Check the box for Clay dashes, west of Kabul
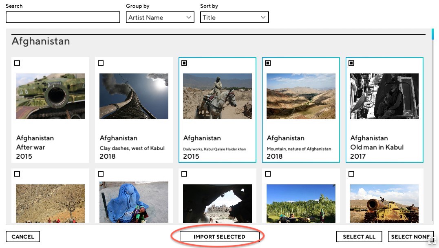439x248 pixels. (x=101, y=63)
